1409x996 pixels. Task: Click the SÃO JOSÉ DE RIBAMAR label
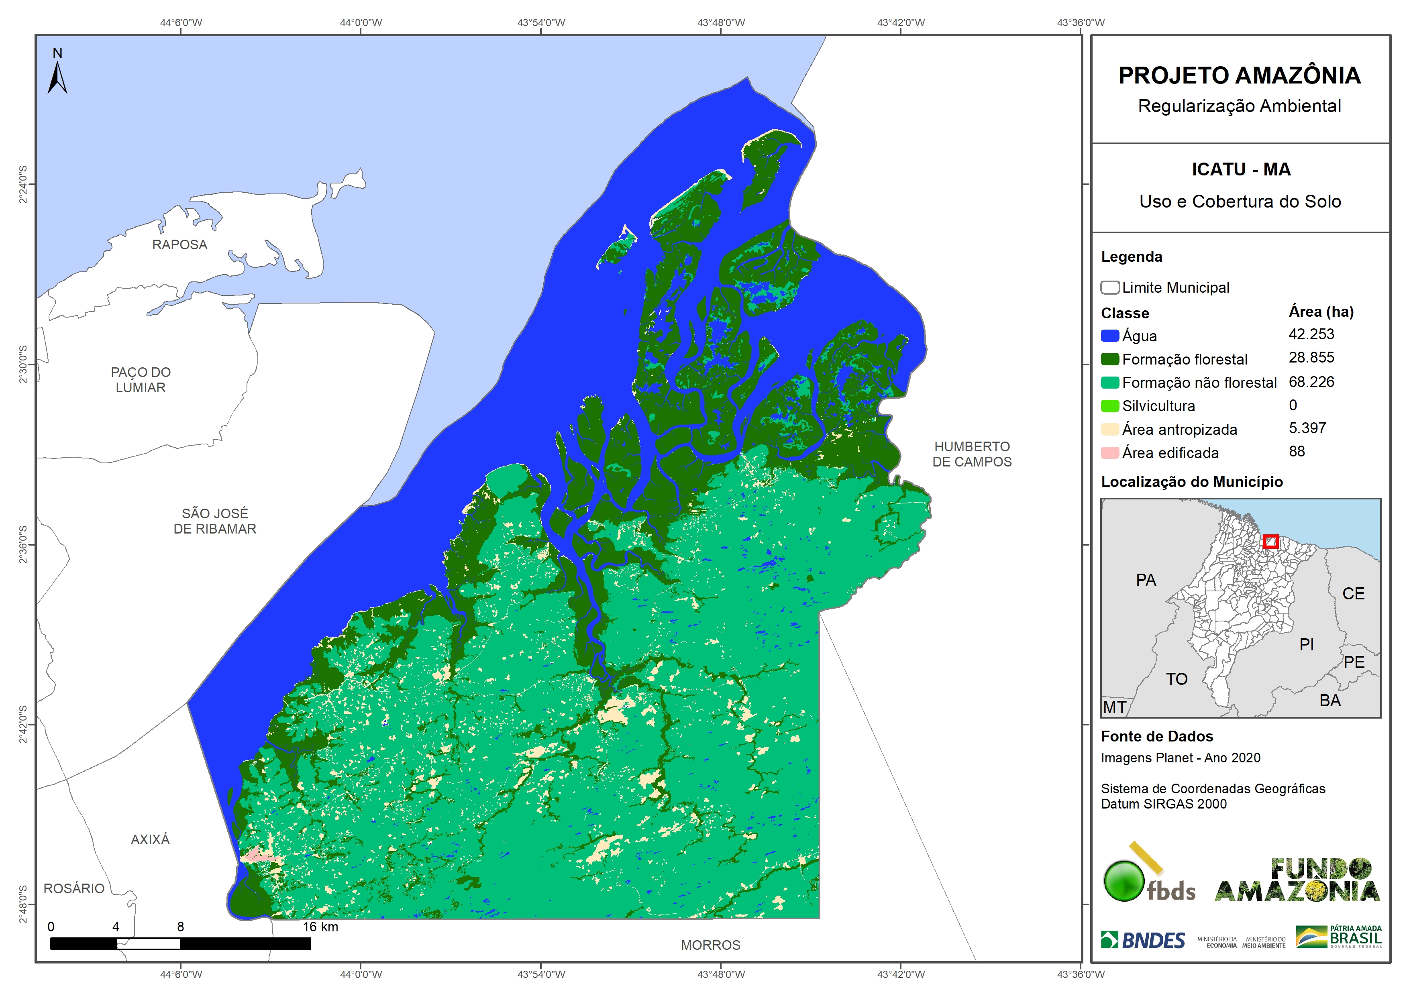tap(215, 521)
